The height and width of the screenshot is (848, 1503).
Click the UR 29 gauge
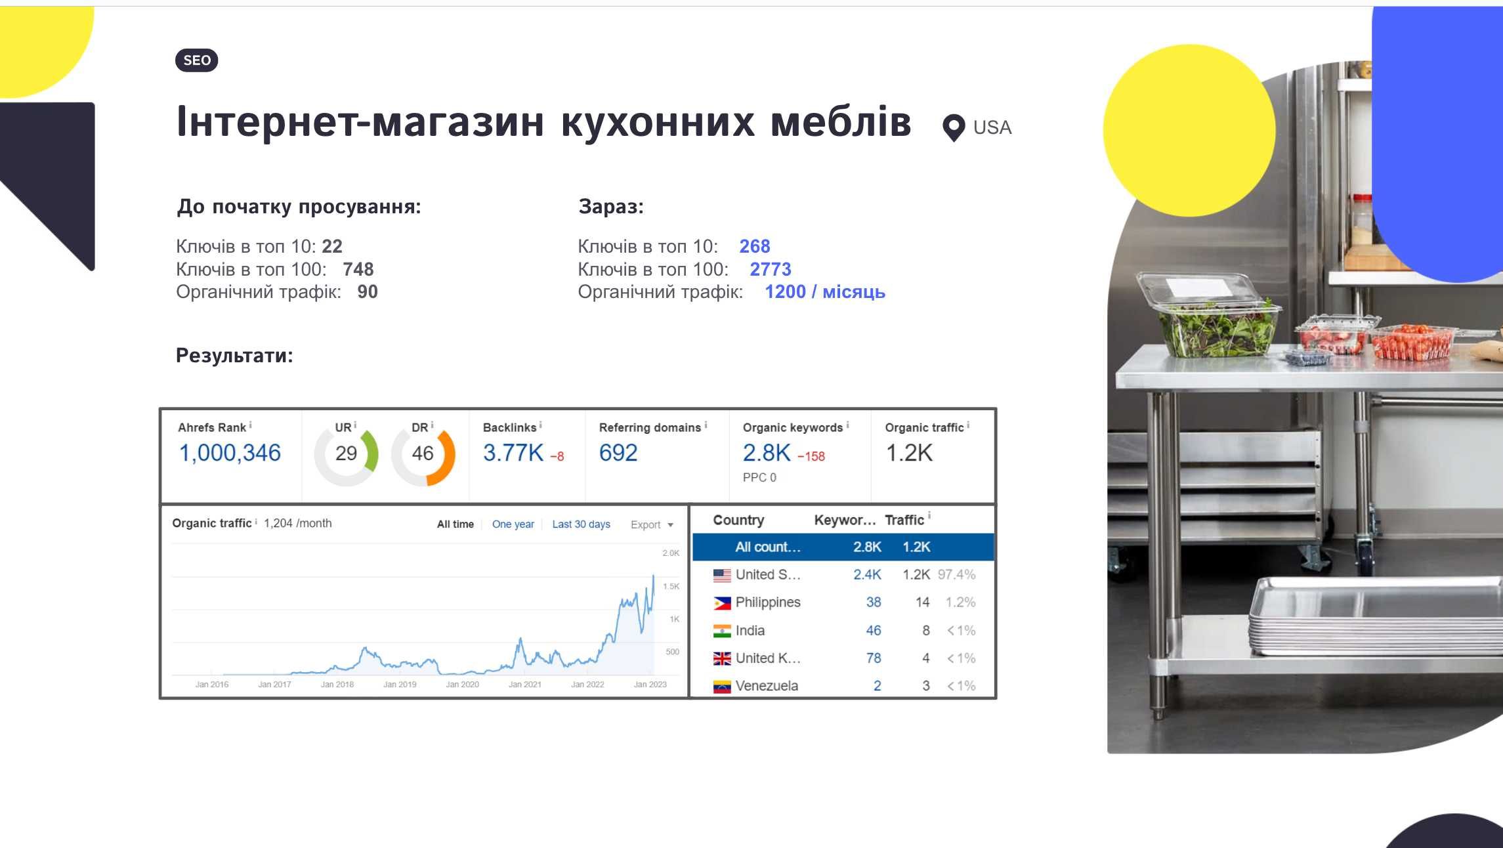[347, 454]
